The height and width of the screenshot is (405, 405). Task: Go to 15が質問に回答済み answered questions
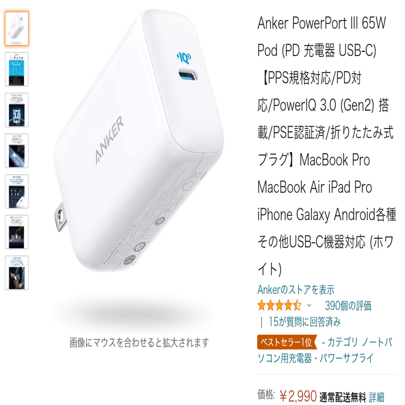(x=305, y=322)
